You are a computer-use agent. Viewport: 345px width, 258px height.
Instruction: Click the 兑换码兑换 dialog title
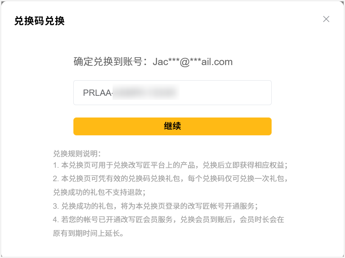coord(40,21)
